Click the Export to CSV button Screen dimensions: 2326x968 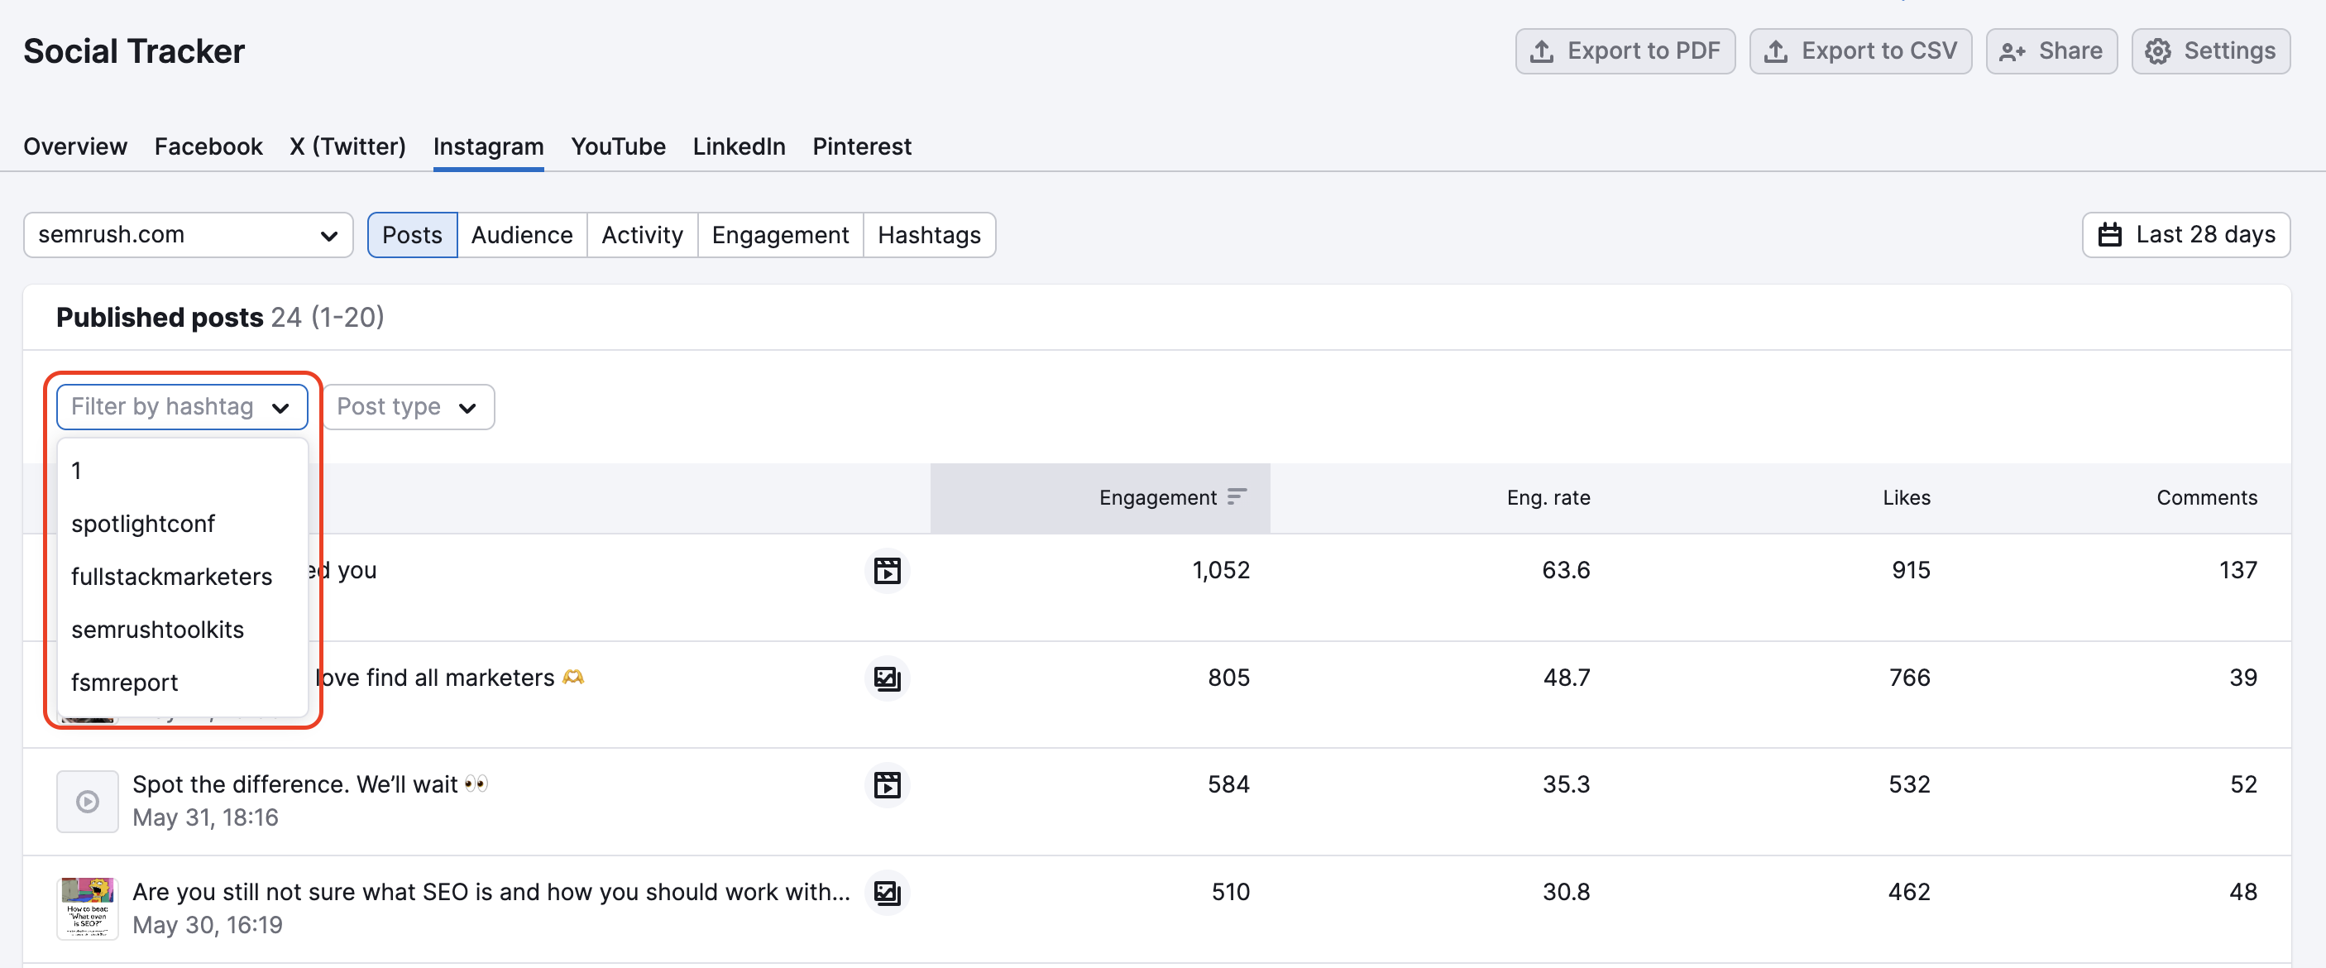point(1860,51)
